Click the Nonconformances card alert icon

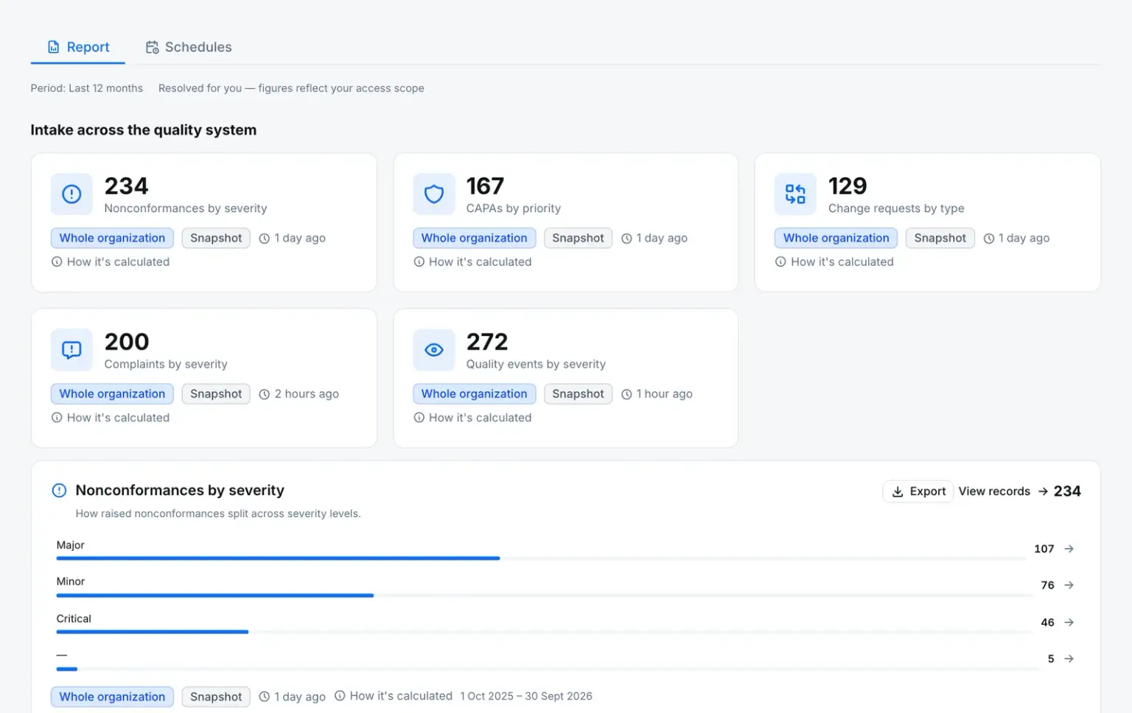[x=71, y=194]
